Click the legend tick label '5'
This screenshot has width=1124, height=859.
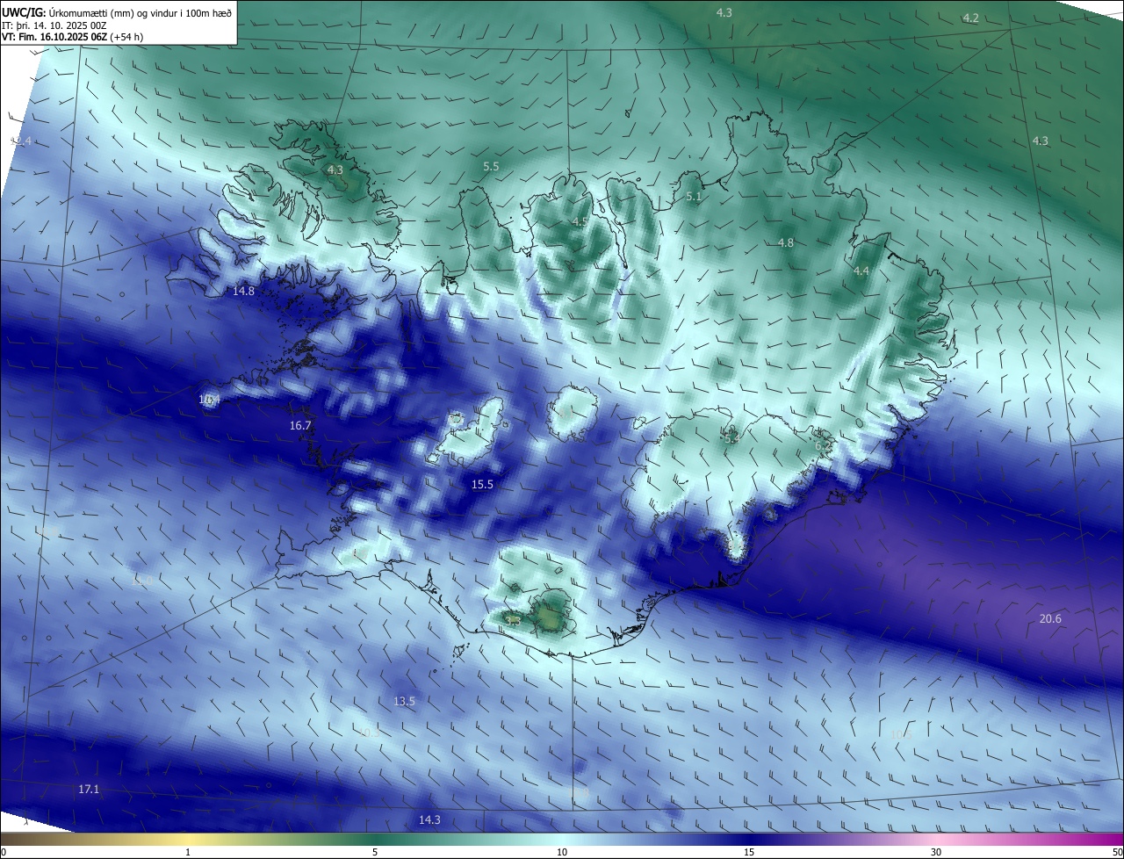pyautogui.click(x=375, y=853)
